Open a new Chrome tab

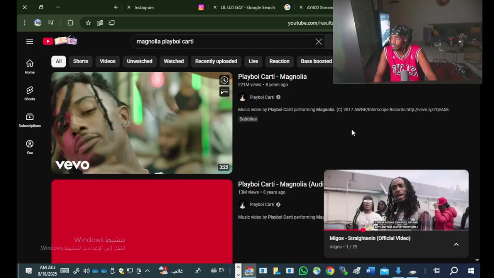click(x=116, y=7)
